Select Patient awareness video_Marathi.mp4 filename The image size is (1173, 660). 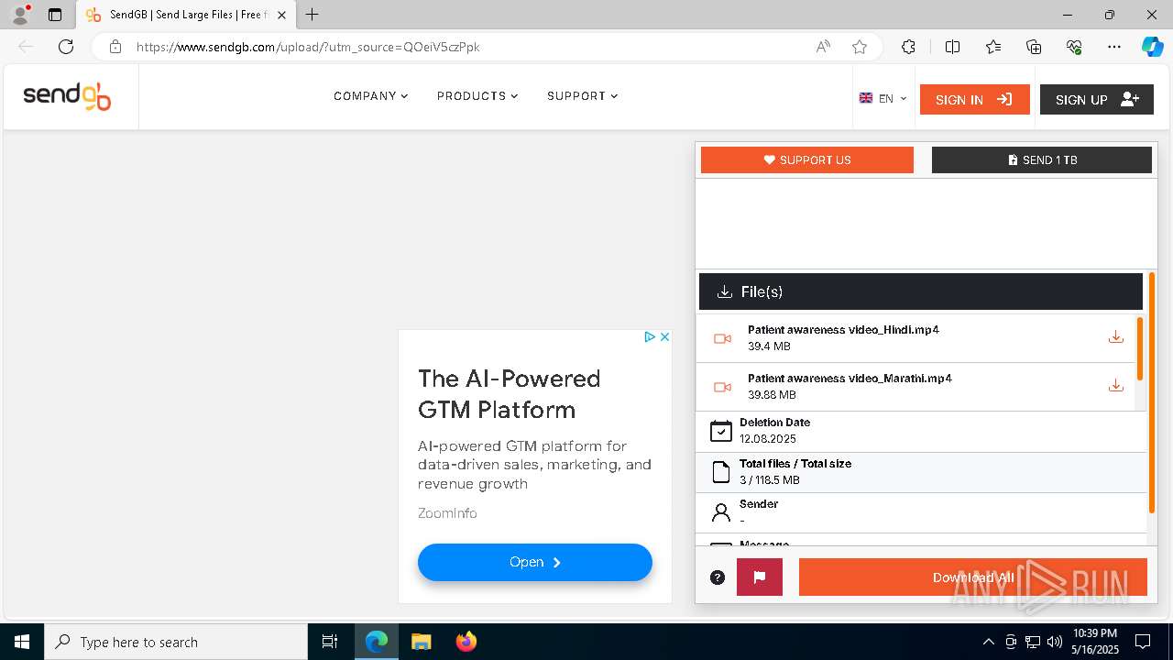850,379
